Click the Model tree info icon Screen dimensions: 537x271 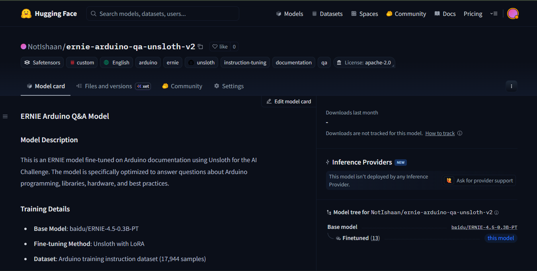496,213
